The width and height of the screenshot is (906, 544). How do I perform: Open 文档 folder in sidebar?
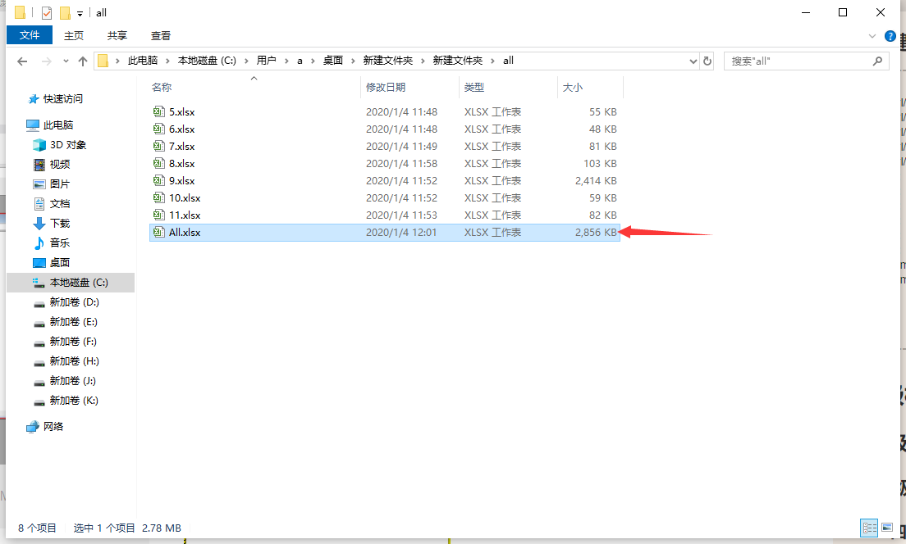[60, 204]
